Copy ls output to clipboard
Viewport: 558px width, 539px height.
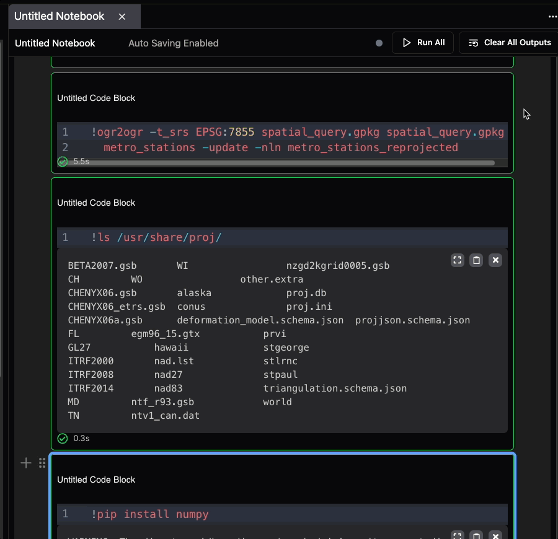[476, 260]
